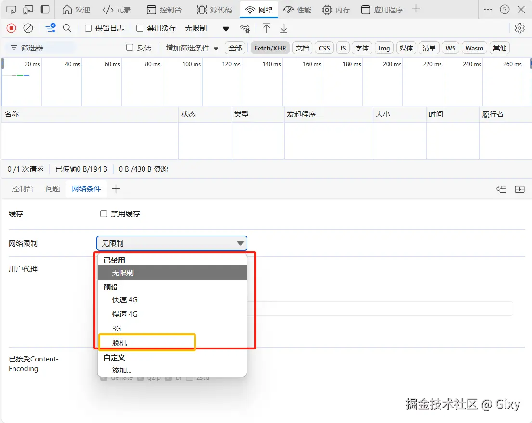This screenshot has height=423, width=532.
Task: Filter by 文档 type
Action: [302, 48]
